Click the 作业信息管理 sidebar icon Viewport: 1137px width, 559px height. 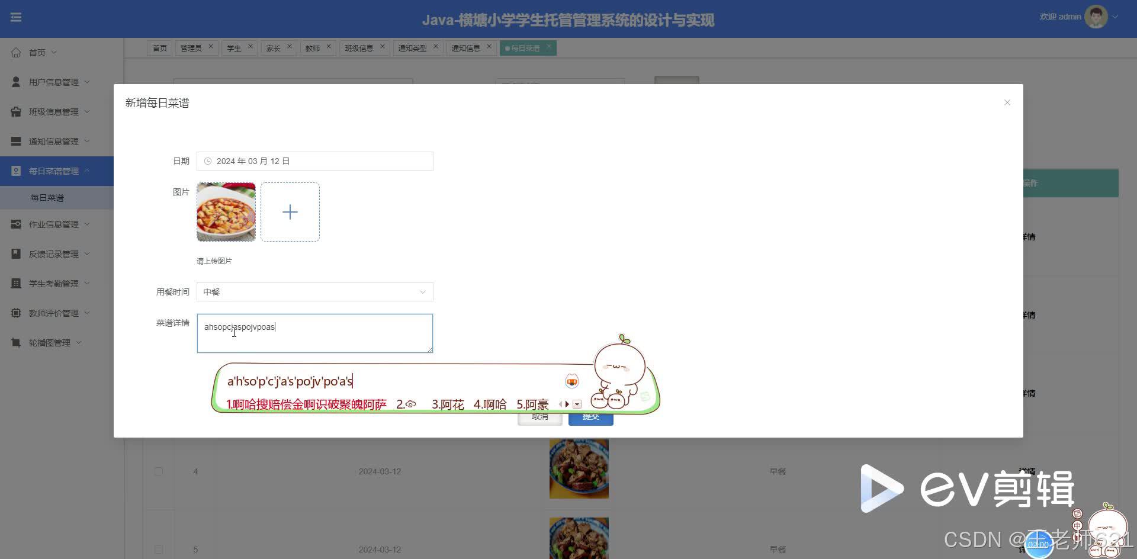click(x=16, y=224)
